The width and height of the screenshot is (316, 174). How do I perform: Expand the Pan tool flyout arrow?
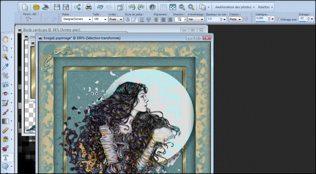click(x=11, y=39)
